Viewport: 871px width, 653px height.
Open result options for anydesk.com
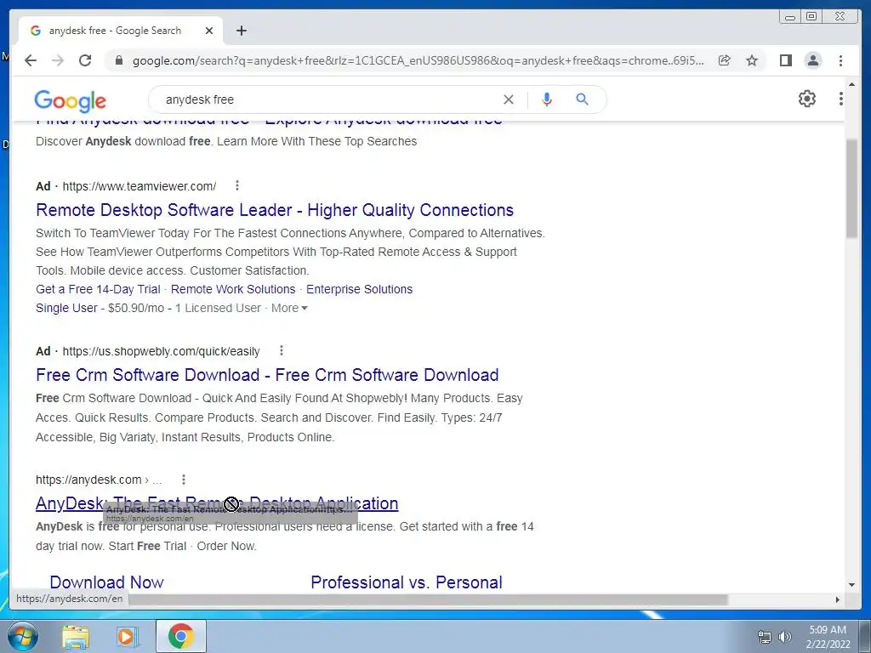[184, 480]
